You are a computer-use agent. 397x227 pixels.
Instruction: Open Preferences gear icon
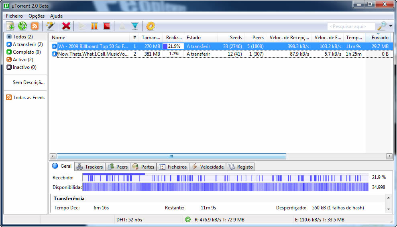pyautogui.click(x=151, y=26)
